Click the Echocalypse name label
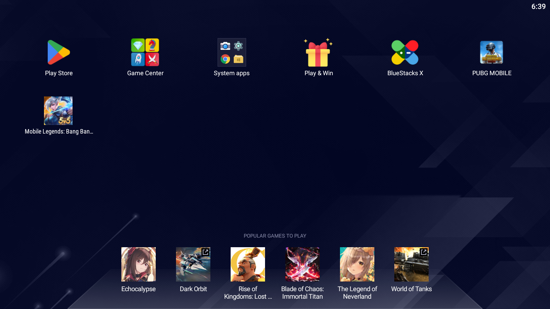The image size is (550, 309). (x=139, y=289)
